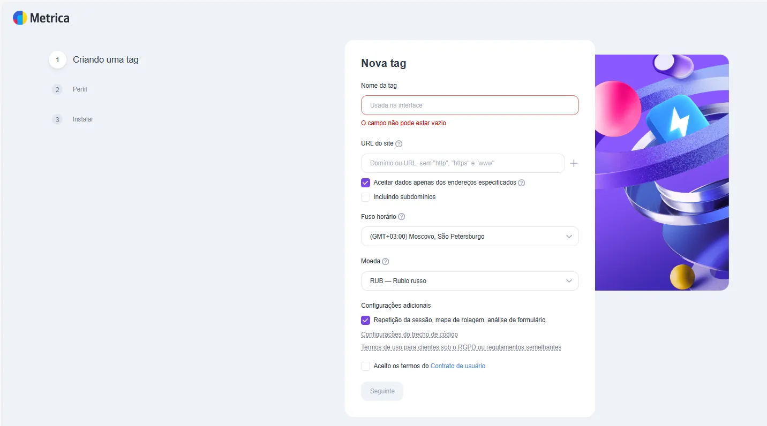Disable Repetição da sessão checkbox

point(366,320)
